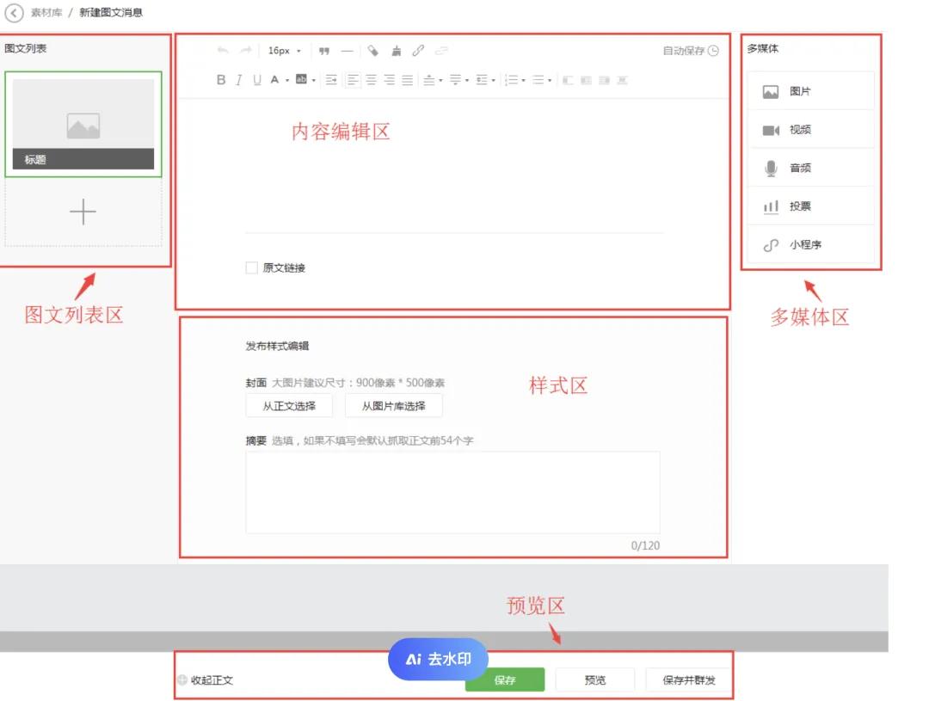Image resolution: width=929 pixels, height=701 pixels.
Task: Click the 预览 button
Action: point(595,680)
